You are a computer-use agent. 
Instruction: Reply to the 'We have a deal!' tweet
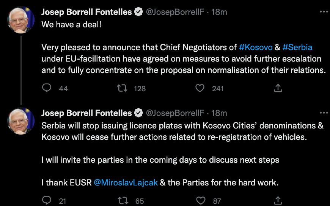[x=47, y=89]
